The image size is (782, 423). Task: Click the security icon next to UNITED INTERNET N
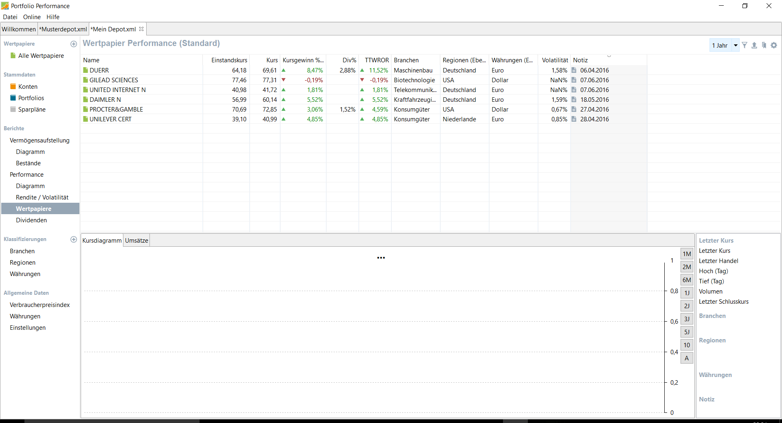[86, 90]
